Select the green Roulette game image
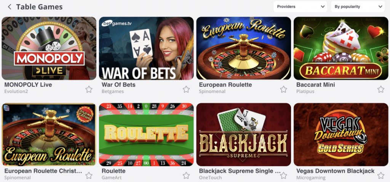The image size is (390, 182). coord(146,135)
